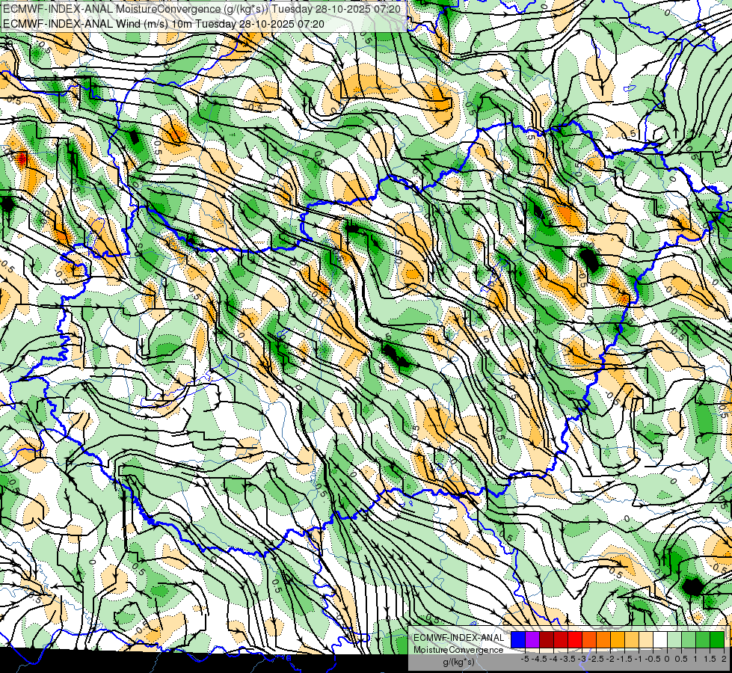This screenshot has width=732, height=673.
Task: Click the white swatch in the legend
Action: [x=660, y=639]
